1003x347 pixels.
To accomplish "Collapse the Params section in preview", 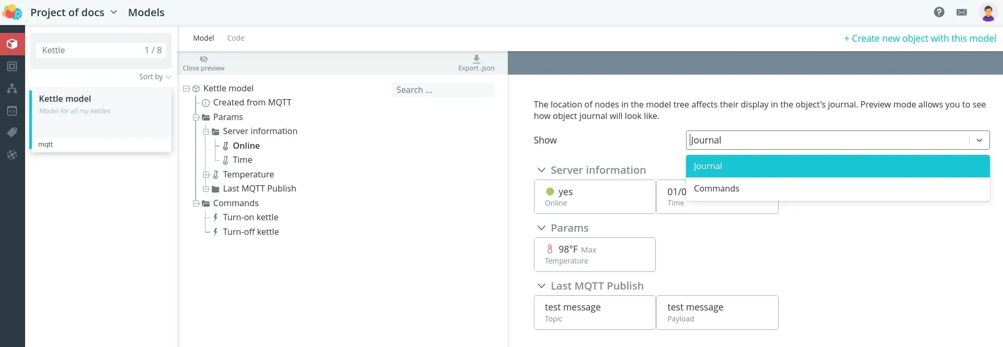I will coord(541,228).
